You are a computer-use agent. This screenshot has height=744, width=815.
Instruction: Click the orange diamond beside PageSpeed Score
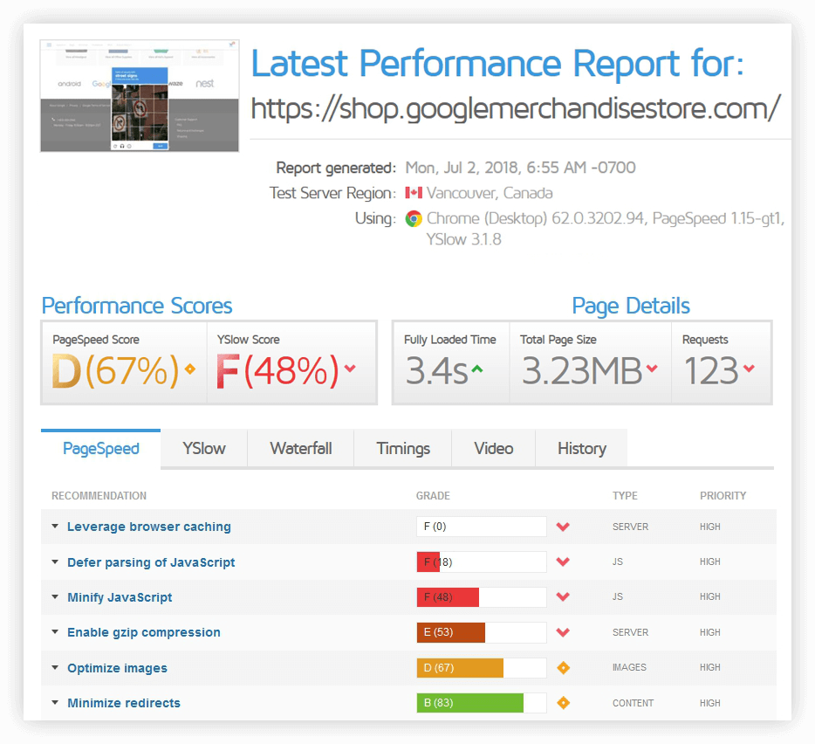coord(190,369)
